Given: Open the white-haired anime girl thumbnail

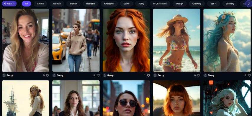Looking at the screenshot, I should point(227,98).
